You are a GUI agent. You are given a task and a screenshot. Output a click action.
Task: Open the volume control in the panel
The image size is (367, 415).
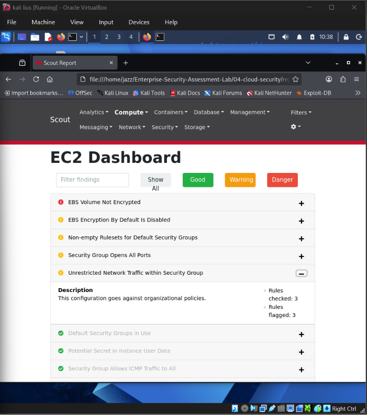point(285,37)
